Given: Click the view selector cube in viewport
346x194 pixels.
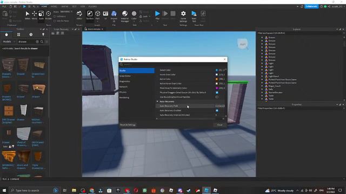Looking at the screenshot, I should [243, 44].
